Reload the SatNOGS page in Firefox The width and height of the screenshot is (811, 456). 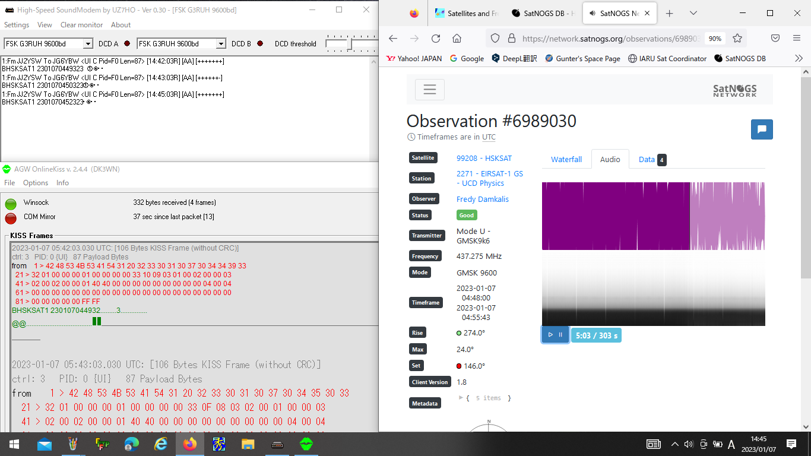tap(436, 38)
